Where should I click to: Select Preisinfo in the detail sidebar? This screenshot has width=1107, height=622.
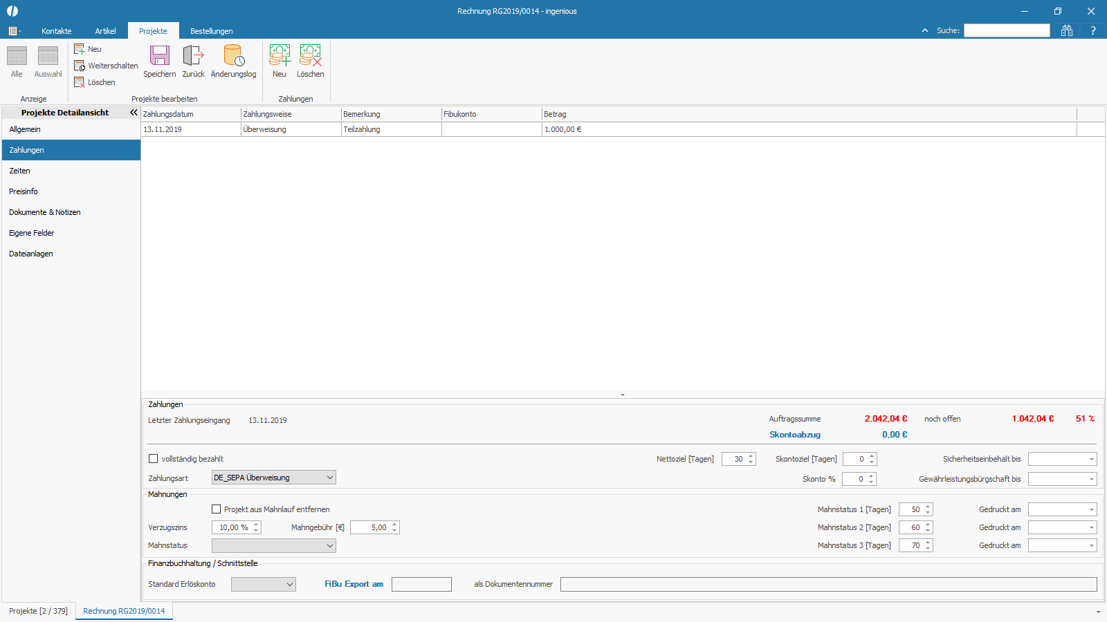tap(23, 191)
